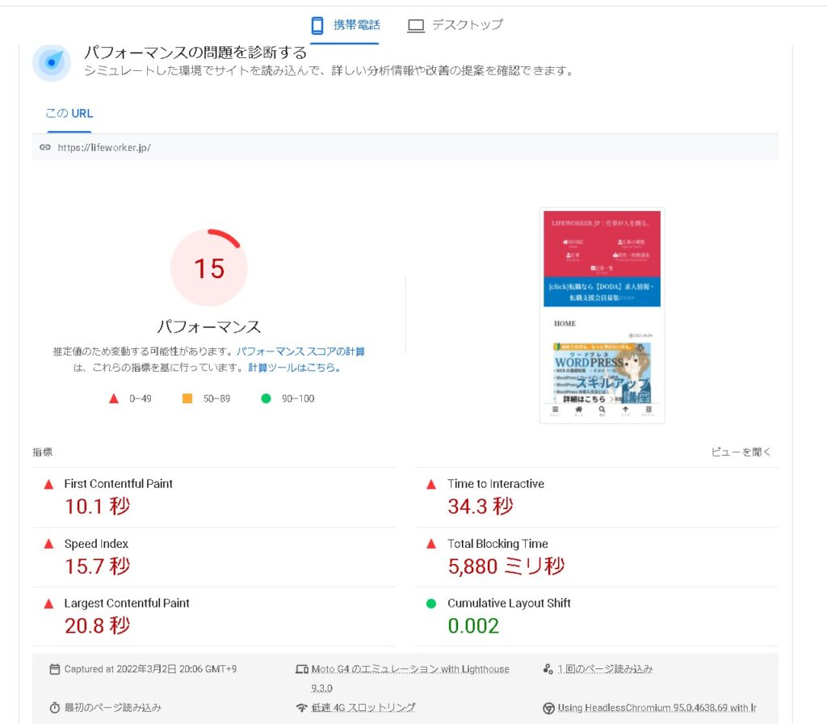Click the link icon beside the lifeworker.jp URL
This screenshot has height=724, width=827.
click(45, 148)
